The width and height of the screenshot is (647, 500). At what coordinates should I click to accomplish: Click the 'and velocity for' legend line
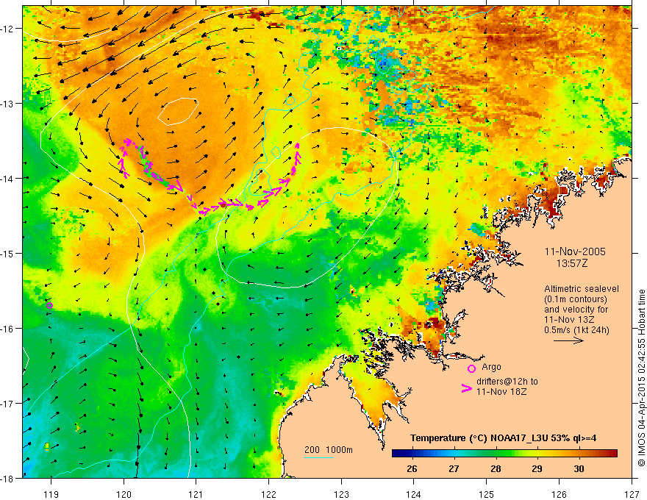[575, 310]
